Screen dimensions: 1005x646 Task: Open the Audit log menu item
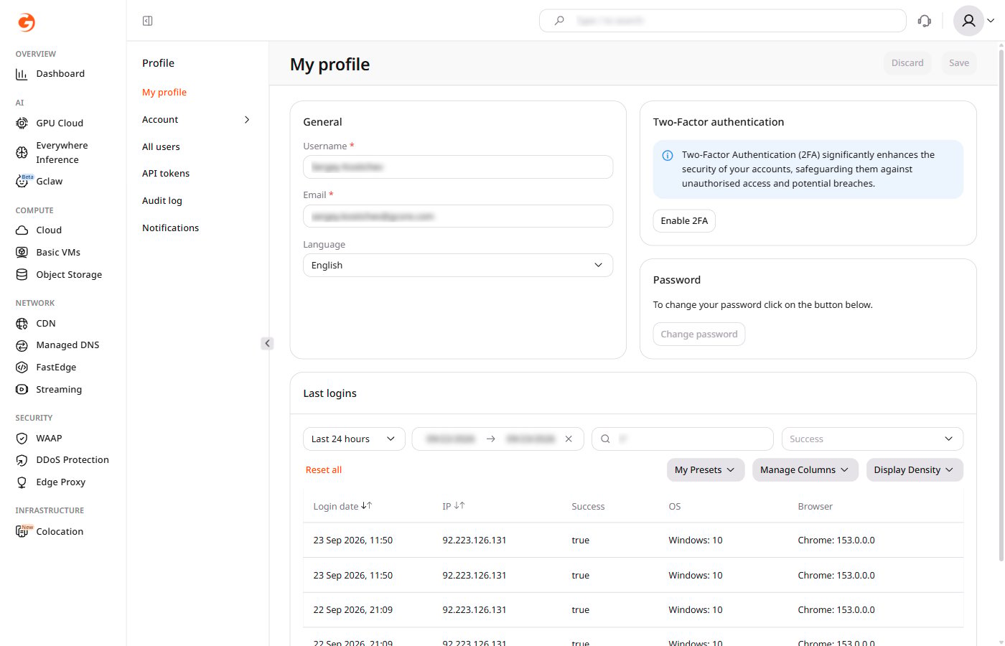[x=162, y=201]
